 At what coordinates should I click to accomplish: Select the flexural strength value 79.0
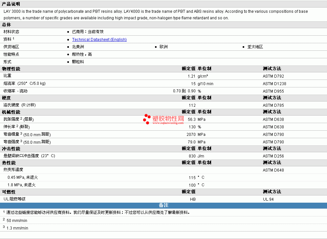click(192, 142)
